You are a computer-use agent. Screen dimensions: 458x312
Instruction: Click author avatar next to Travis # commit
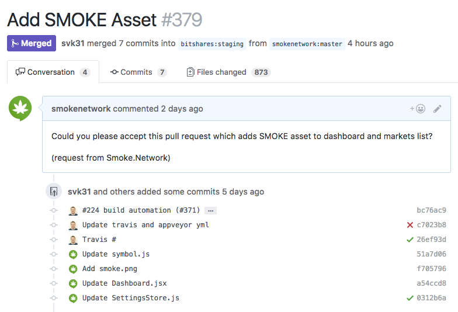[73, 240]
